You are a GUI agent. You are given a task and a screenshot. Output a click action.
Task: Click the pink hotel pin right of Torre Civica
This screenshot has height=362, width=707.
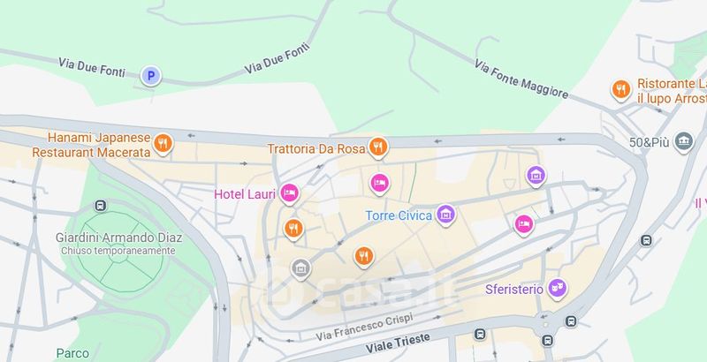point(524,225)
